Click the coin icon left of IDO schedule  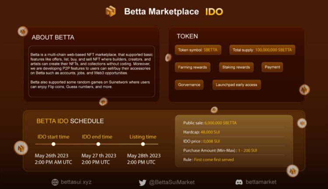[x=21, y=148]
